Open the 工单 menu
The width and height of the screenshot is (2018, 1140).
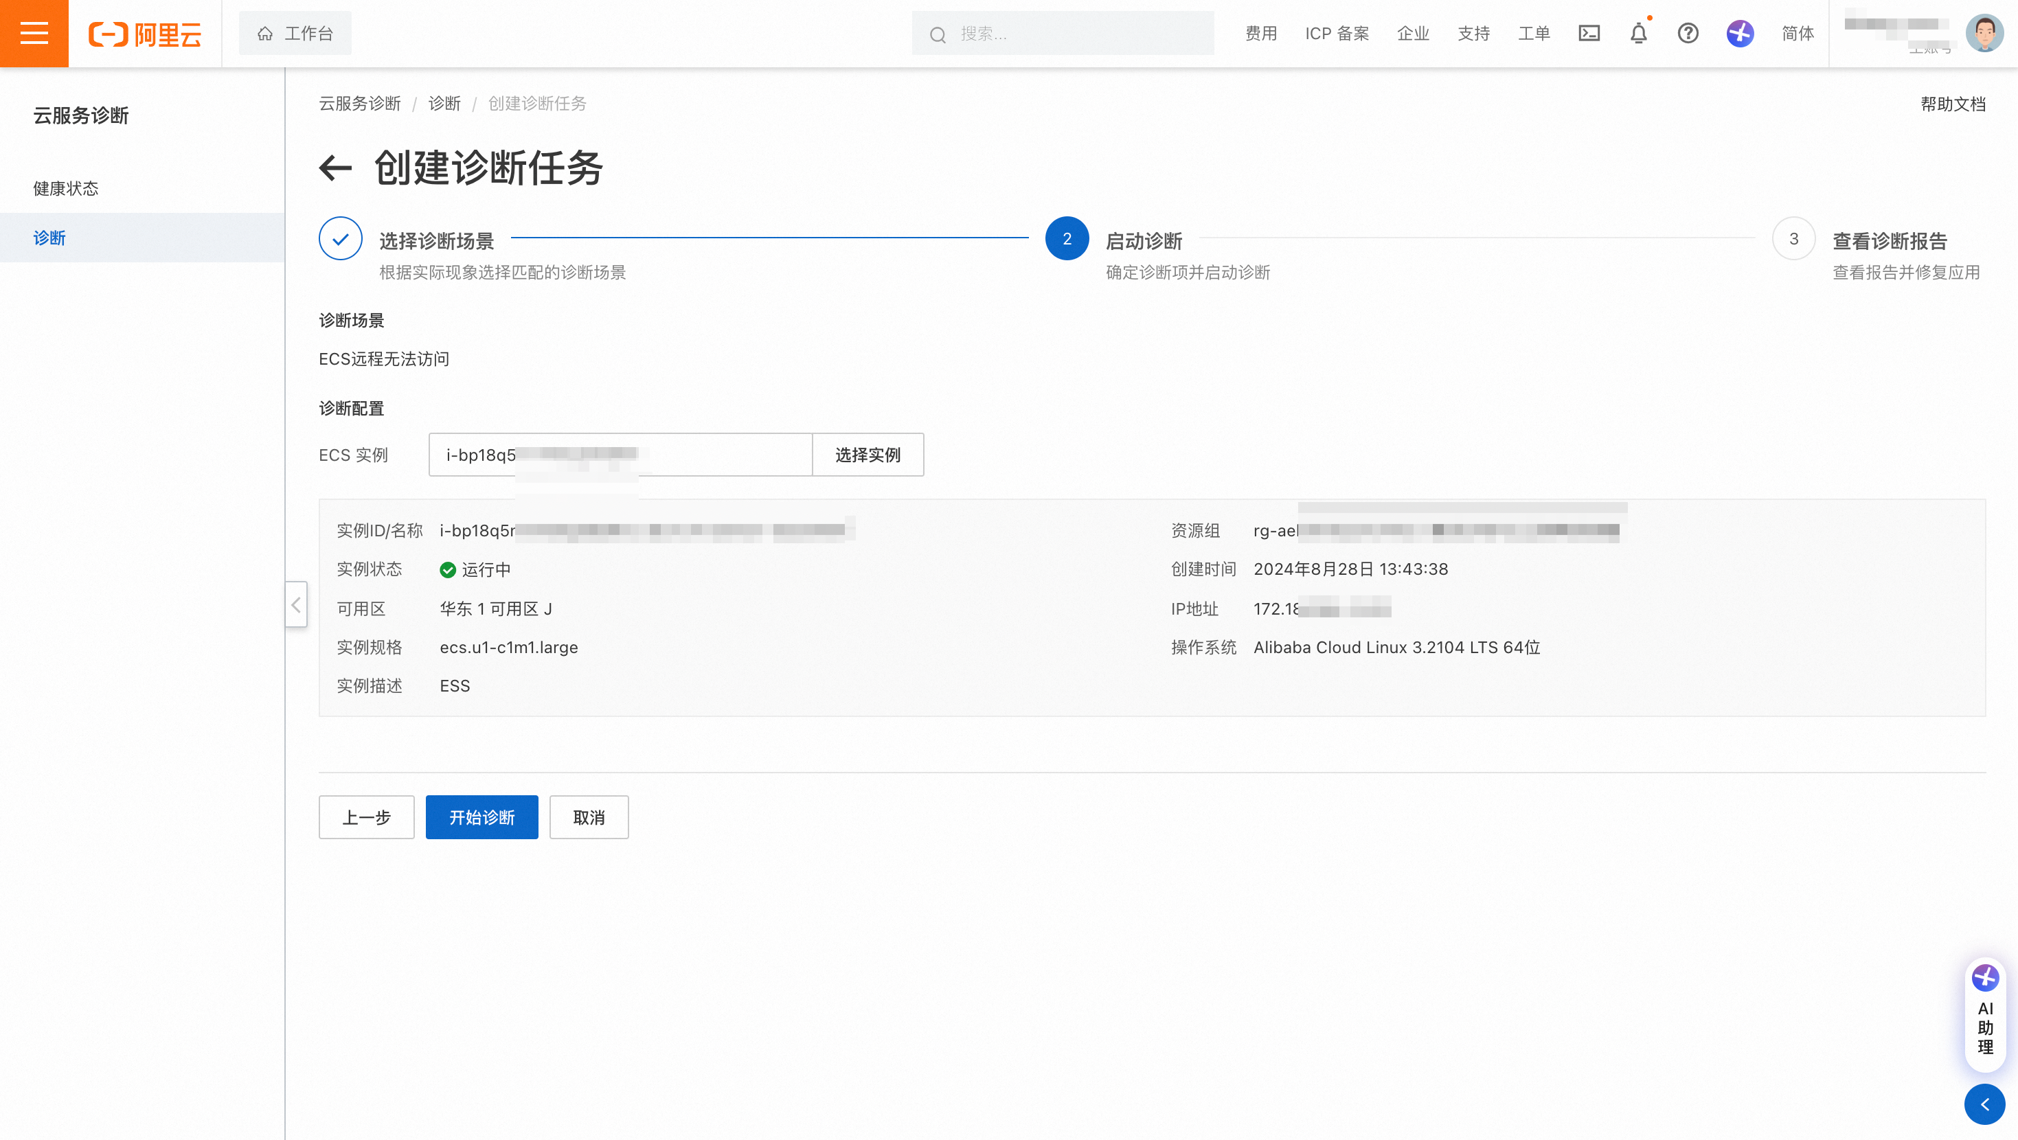[1534, 34]
